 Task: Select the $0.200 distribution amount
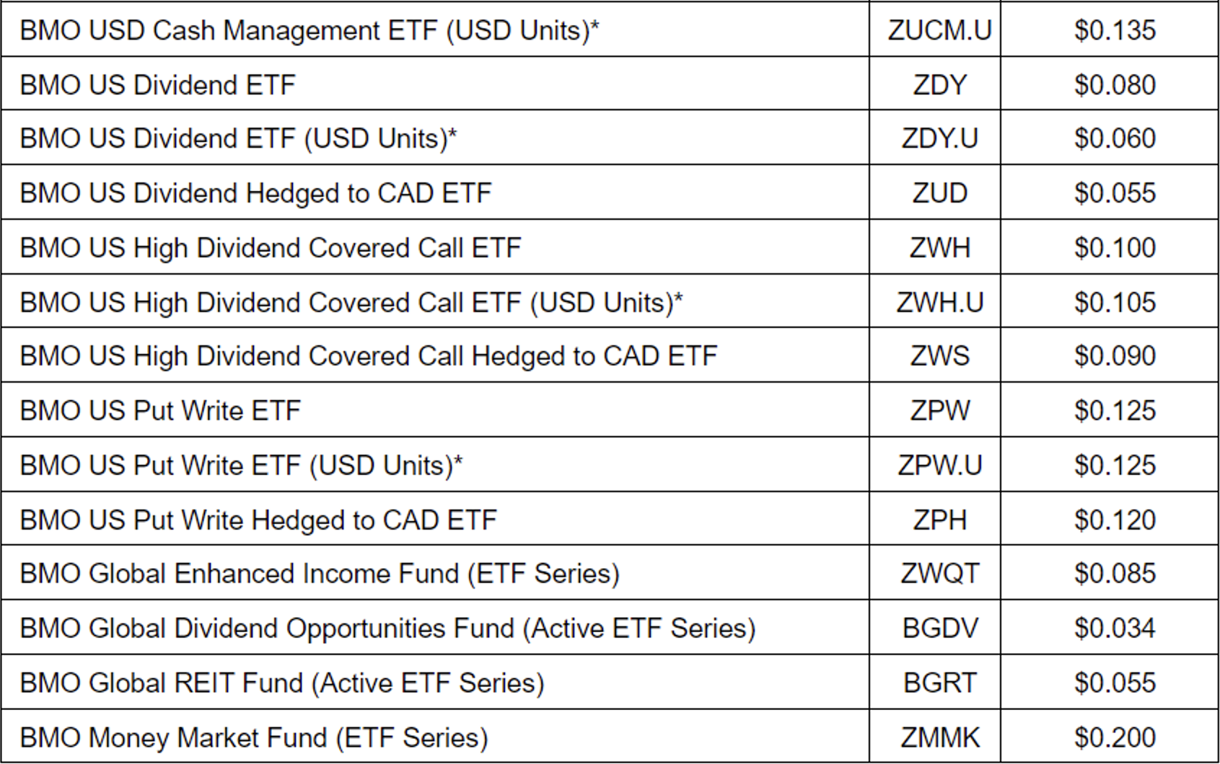pyautogui.click(x=1115, y=738)
